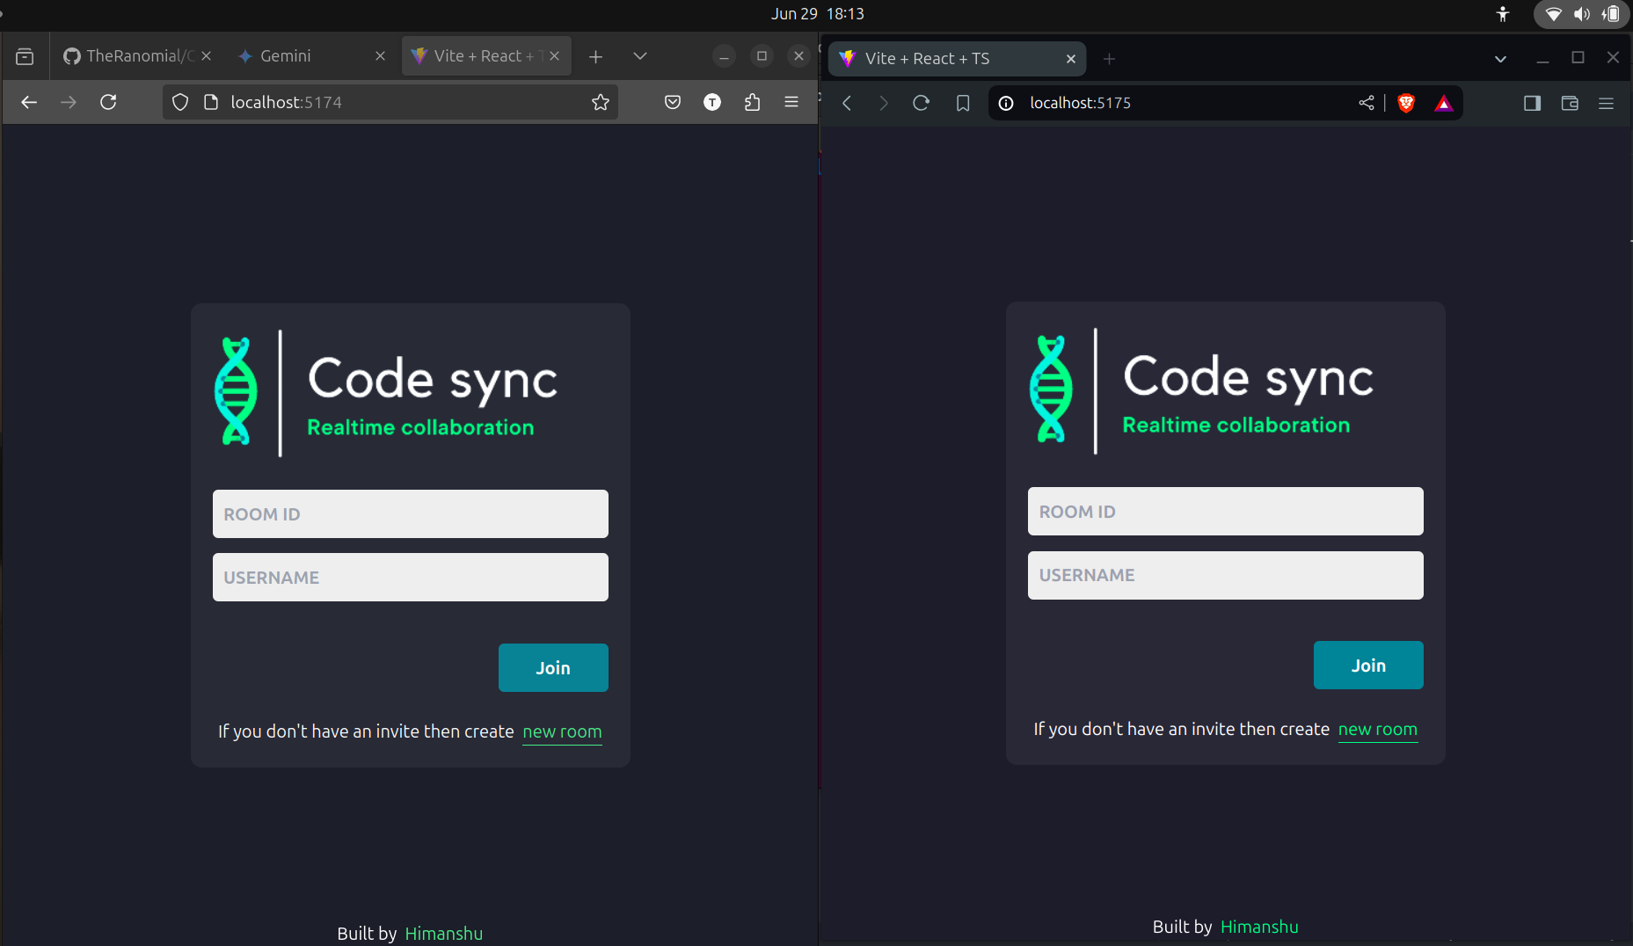
Task: Open the Himanshu link on localhost:5174
Action: (x=444, y=934)
